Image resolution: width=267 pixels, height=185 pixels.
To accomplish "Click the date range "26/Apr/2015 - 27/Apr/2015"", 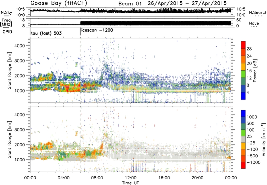I will point(187,3).
